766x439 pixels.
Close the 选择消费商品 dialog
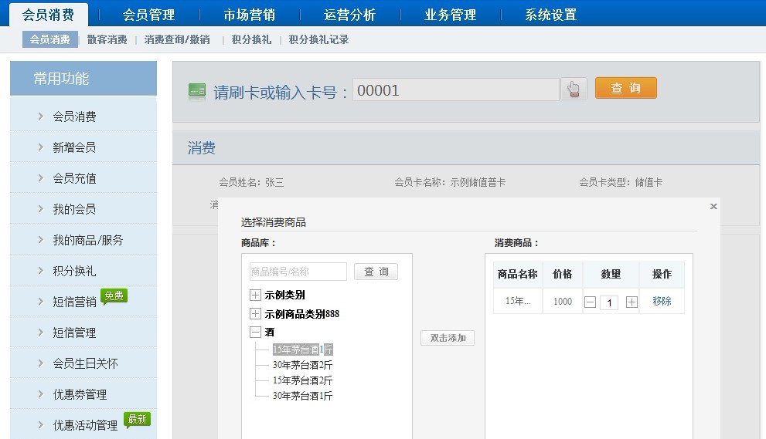pyautogui.click(x=713, y=206)
